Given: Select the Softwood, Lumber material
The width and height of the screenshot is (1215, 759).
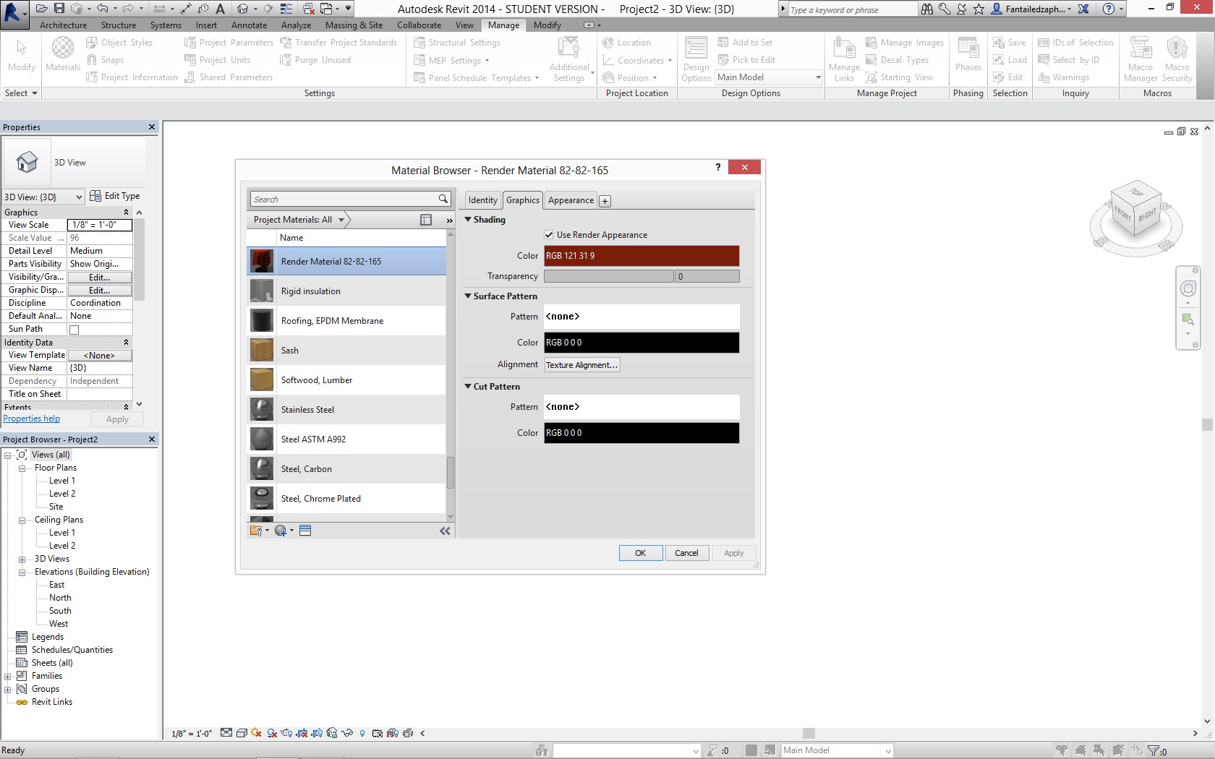Looking at the screenshot, I should pos(346,380).
